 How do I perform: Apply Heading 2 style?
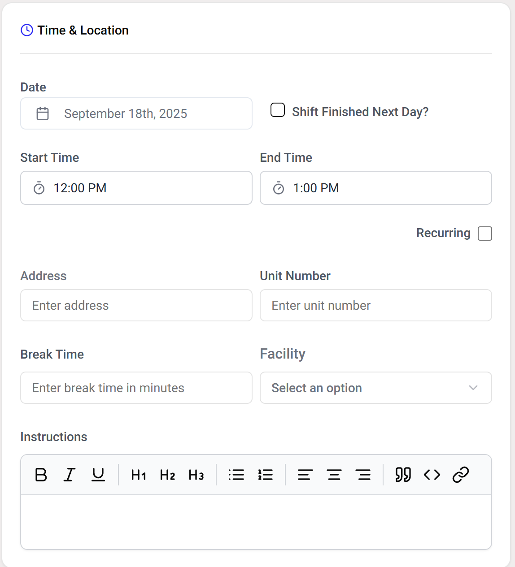[x=167, y=475]
